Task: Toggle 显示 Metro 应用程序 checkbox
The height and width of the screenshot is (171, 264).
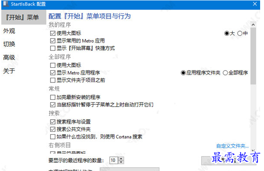Action: pyautogui.click(x=53, y=73)
